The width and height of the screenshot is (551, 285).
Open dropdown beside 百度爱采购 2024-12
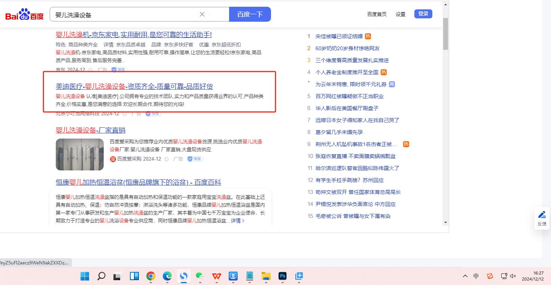click(x=167, y=159)
